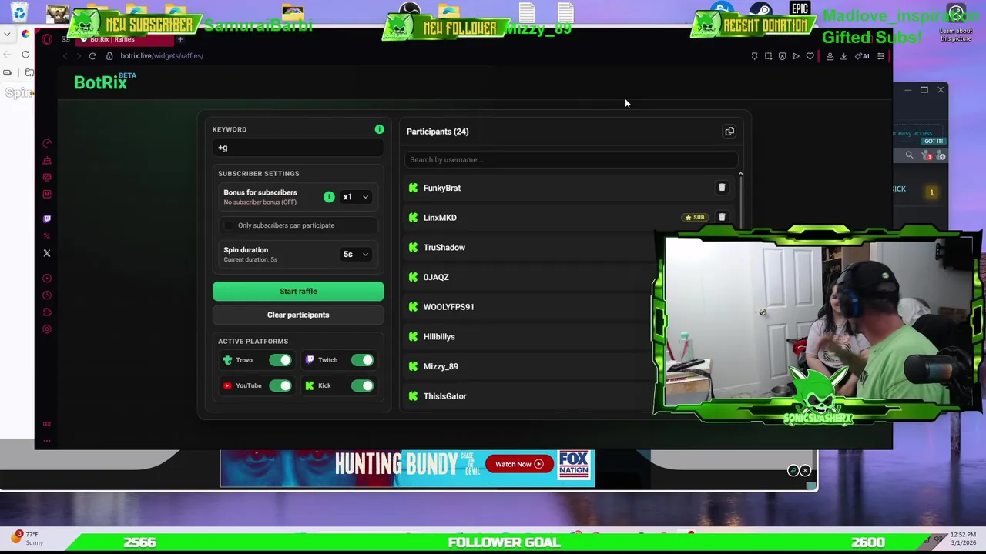986x554 pixels.
Task: Close the Hunting Bundy ad
Action: click(805, 470)
